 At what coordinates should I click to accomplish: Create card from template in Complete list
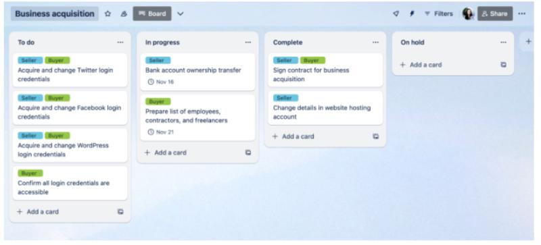pyautogui.click(x=376, y=136)
